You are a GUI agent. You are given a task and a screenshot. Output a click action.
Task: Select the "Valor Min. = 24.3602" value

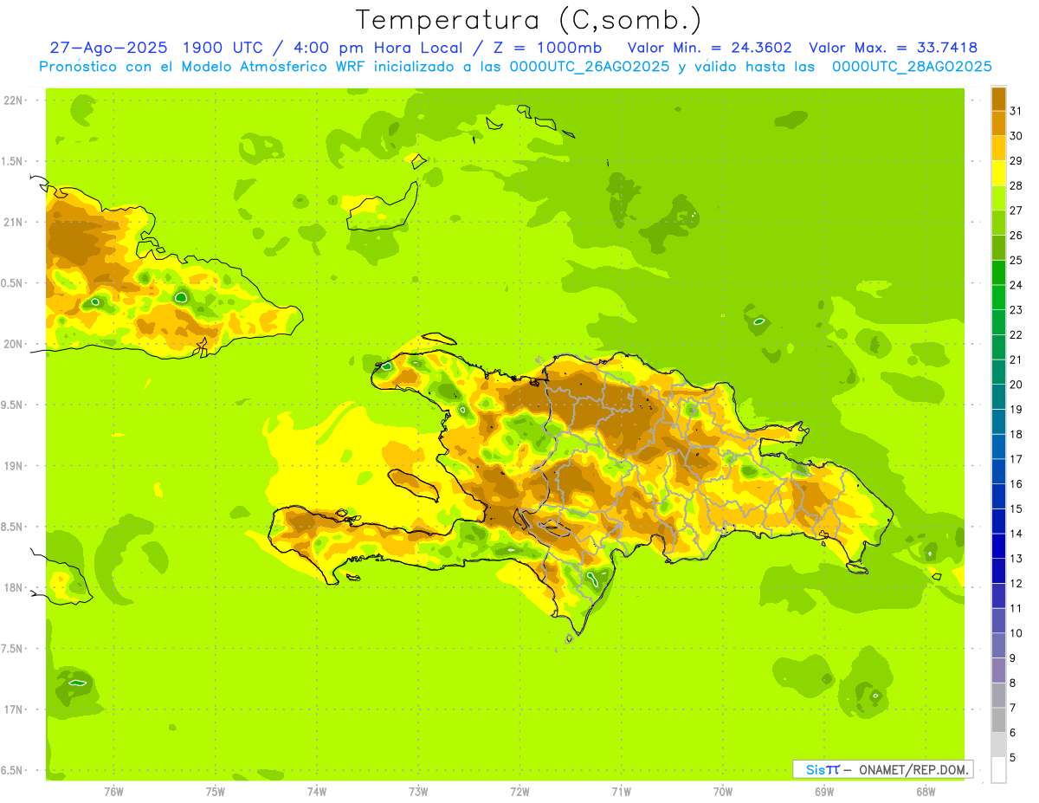709,48
